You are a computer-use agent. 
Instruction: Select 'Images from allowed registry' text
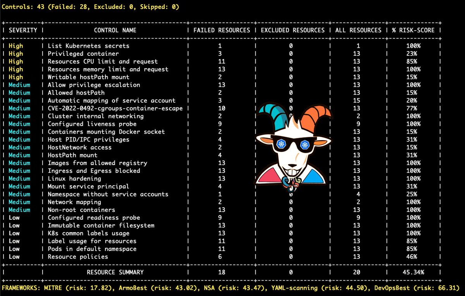[98, 163]
